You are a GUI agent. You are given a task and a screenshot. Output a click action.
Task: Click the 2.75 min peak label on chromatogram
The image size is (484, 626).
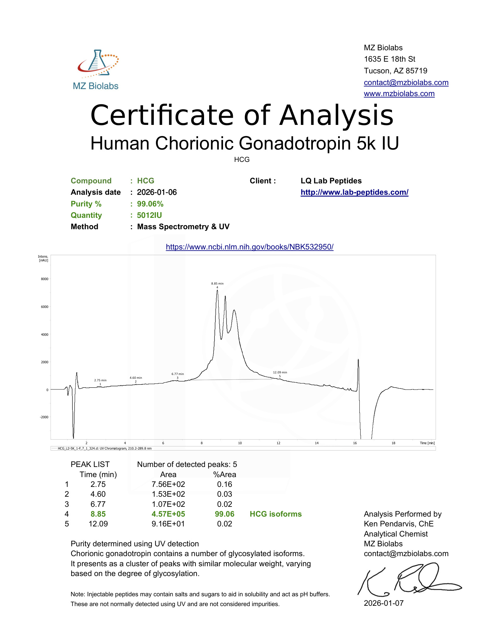click(x=100, y=380)
